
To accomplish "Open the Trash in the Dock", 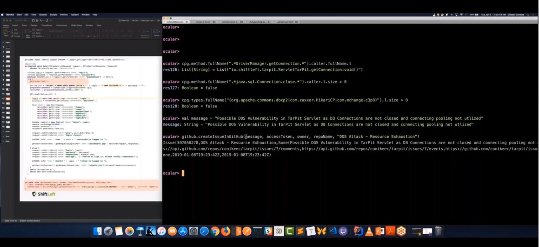I will tap(438, 231).
